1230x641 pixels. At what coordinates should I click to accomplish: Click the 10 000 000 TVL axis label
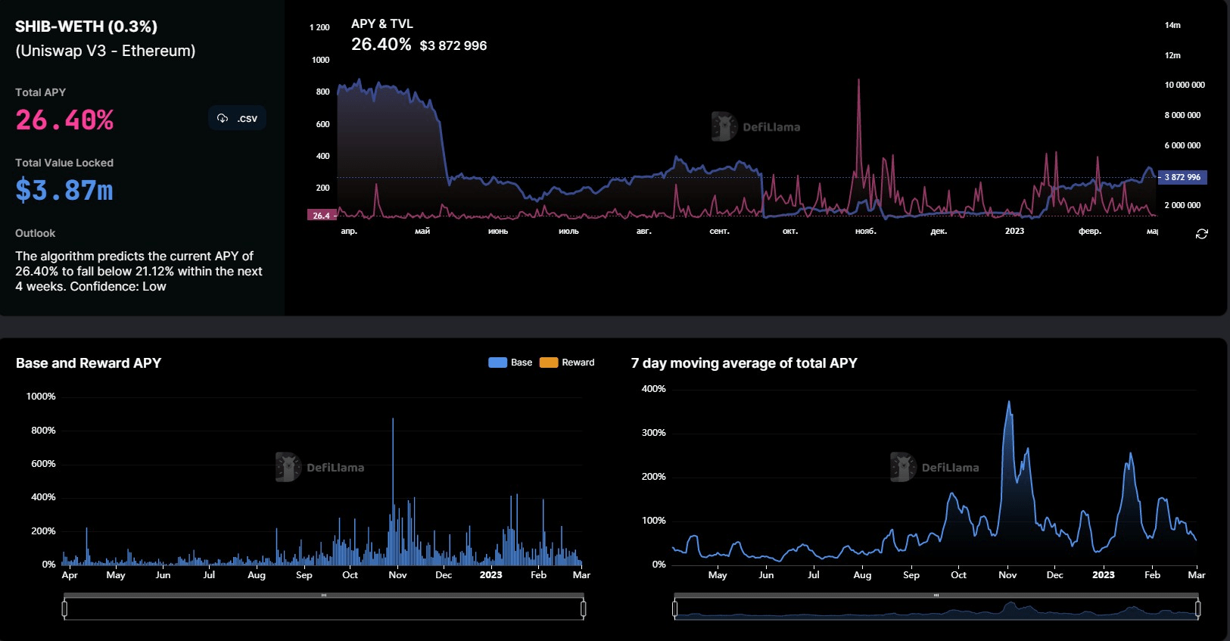1185,85
